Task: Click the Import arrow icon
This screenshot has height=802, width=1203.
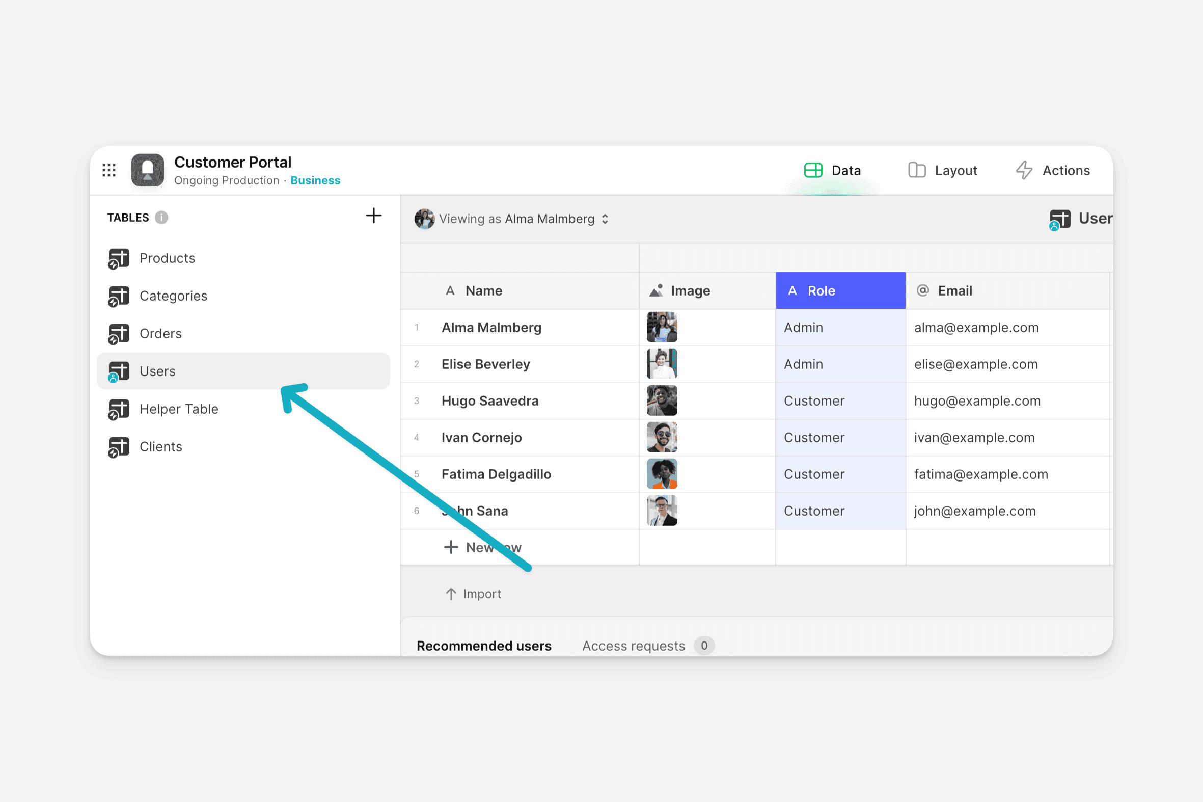Action: pos(451,594)
